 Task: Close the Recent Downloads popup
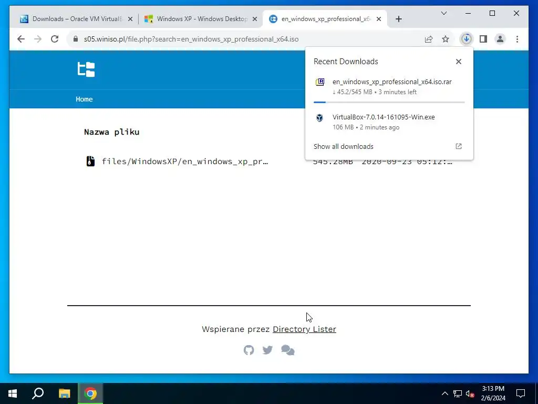[458, 62]
